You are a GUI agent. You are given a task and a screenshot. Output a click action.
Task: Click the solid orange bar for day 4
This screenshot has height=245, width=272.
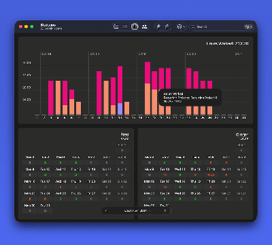click(58, 98)
